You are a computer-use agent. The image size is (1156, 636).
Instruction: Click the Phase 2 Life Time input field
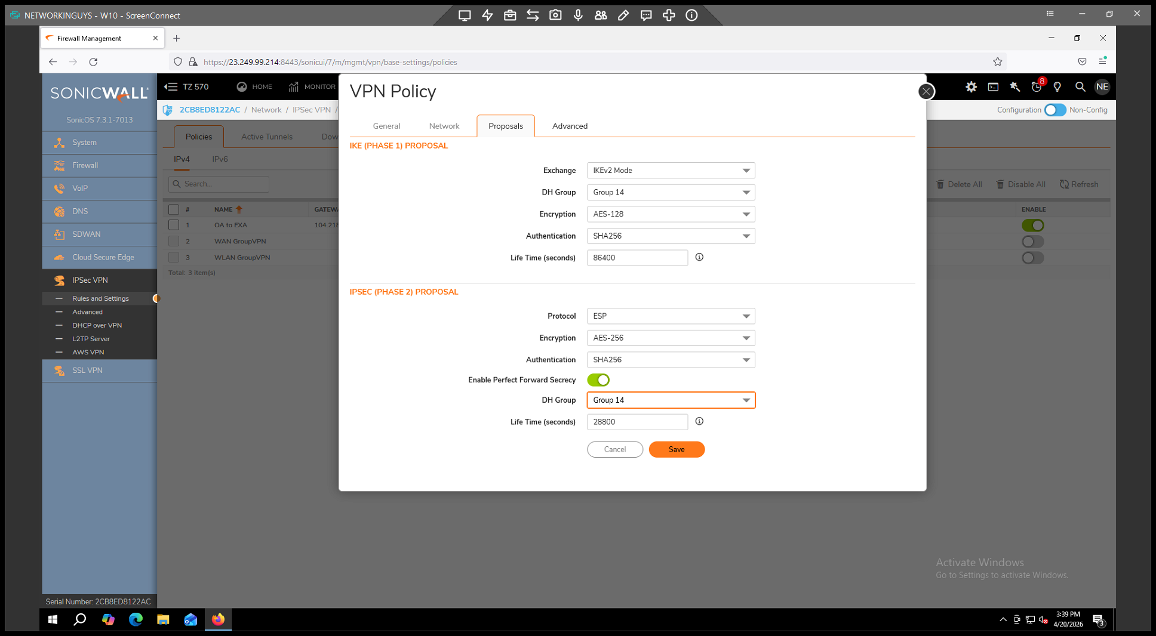(637, 422)
